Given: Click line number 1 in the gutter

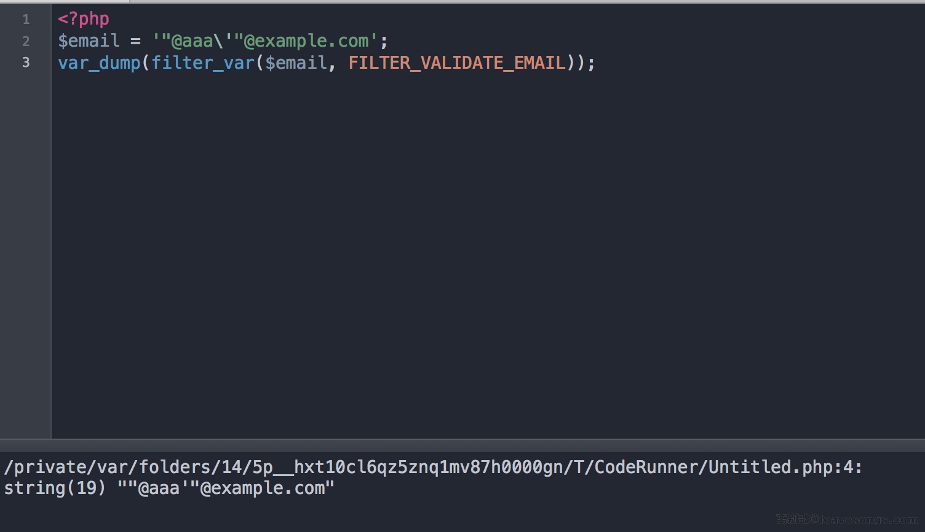Looking at the screenshot, I should [x=26, y=20].
